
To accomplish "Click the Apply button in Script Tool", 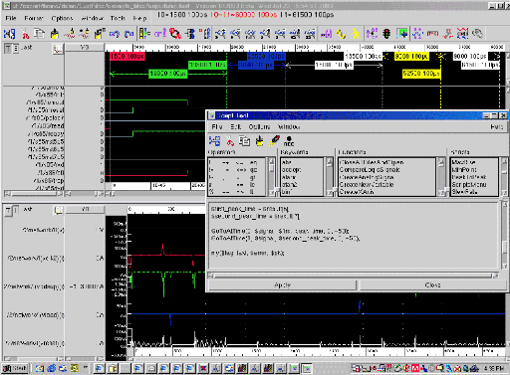I will point(282,284).
